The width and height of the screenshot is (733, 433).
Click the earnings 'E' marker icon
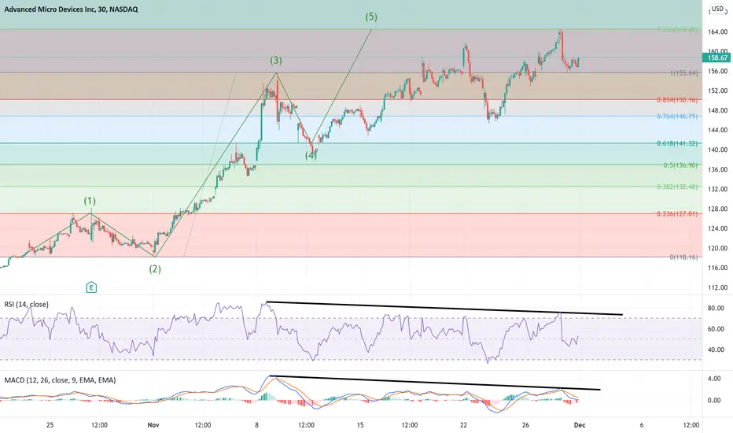click(91, 287)
